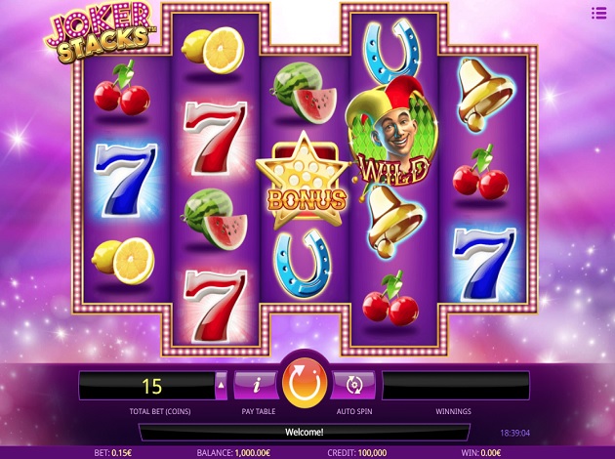Select the blue 7 on first reel
Viewport: 615px width, 459px height.
point(126,181)
